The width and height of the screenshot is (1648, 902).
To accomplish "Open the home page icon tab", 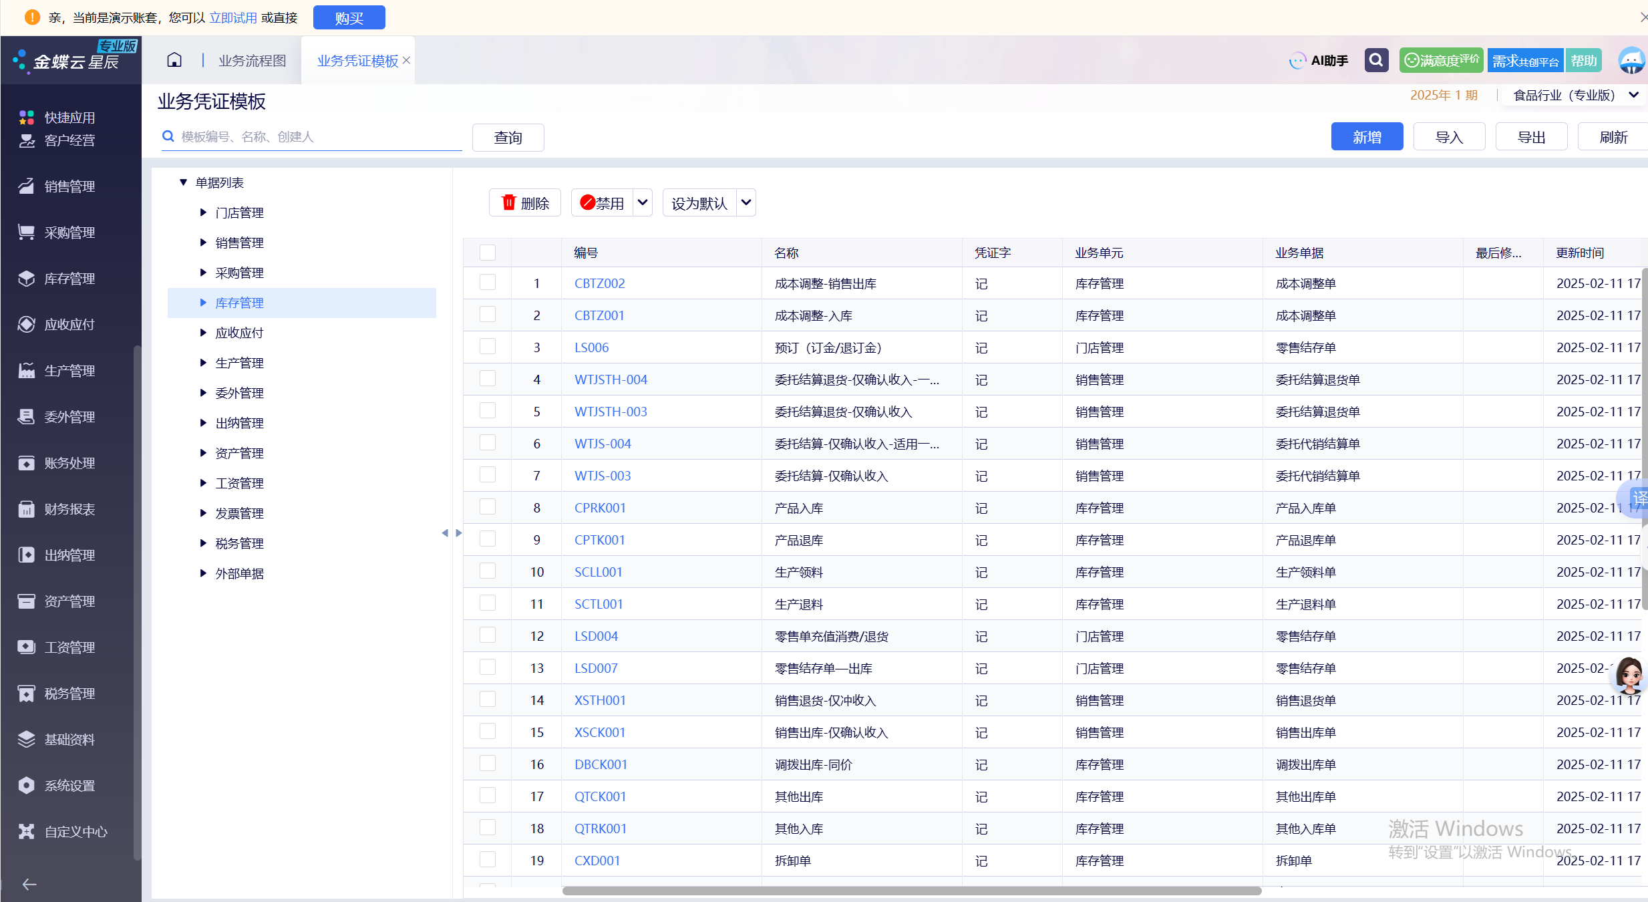I will click(x=174, y=60).
